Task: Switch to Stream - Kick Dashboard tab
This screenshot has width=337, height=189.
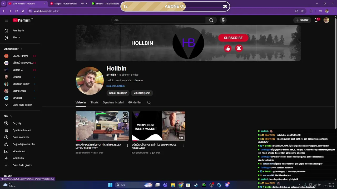Action: (x=107, y=4)
